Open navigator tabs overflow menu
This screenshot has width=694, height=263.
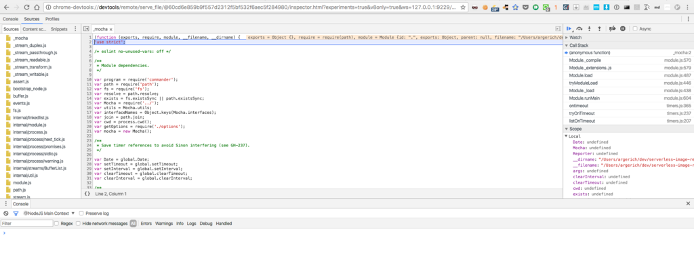click(x=75, y=28)
